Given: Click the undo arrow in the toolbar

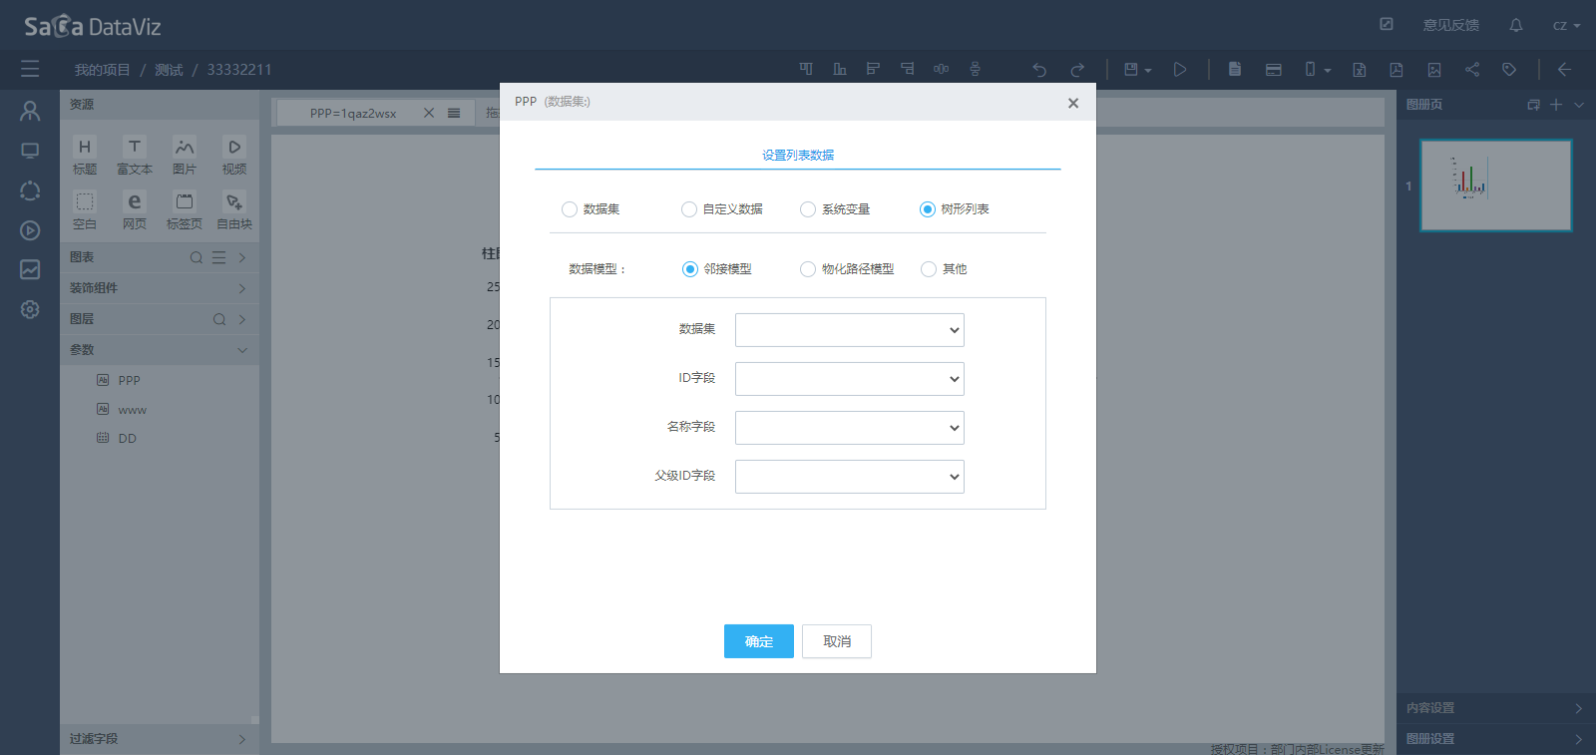Looking at the screenshot, I should click(1039, 70).
